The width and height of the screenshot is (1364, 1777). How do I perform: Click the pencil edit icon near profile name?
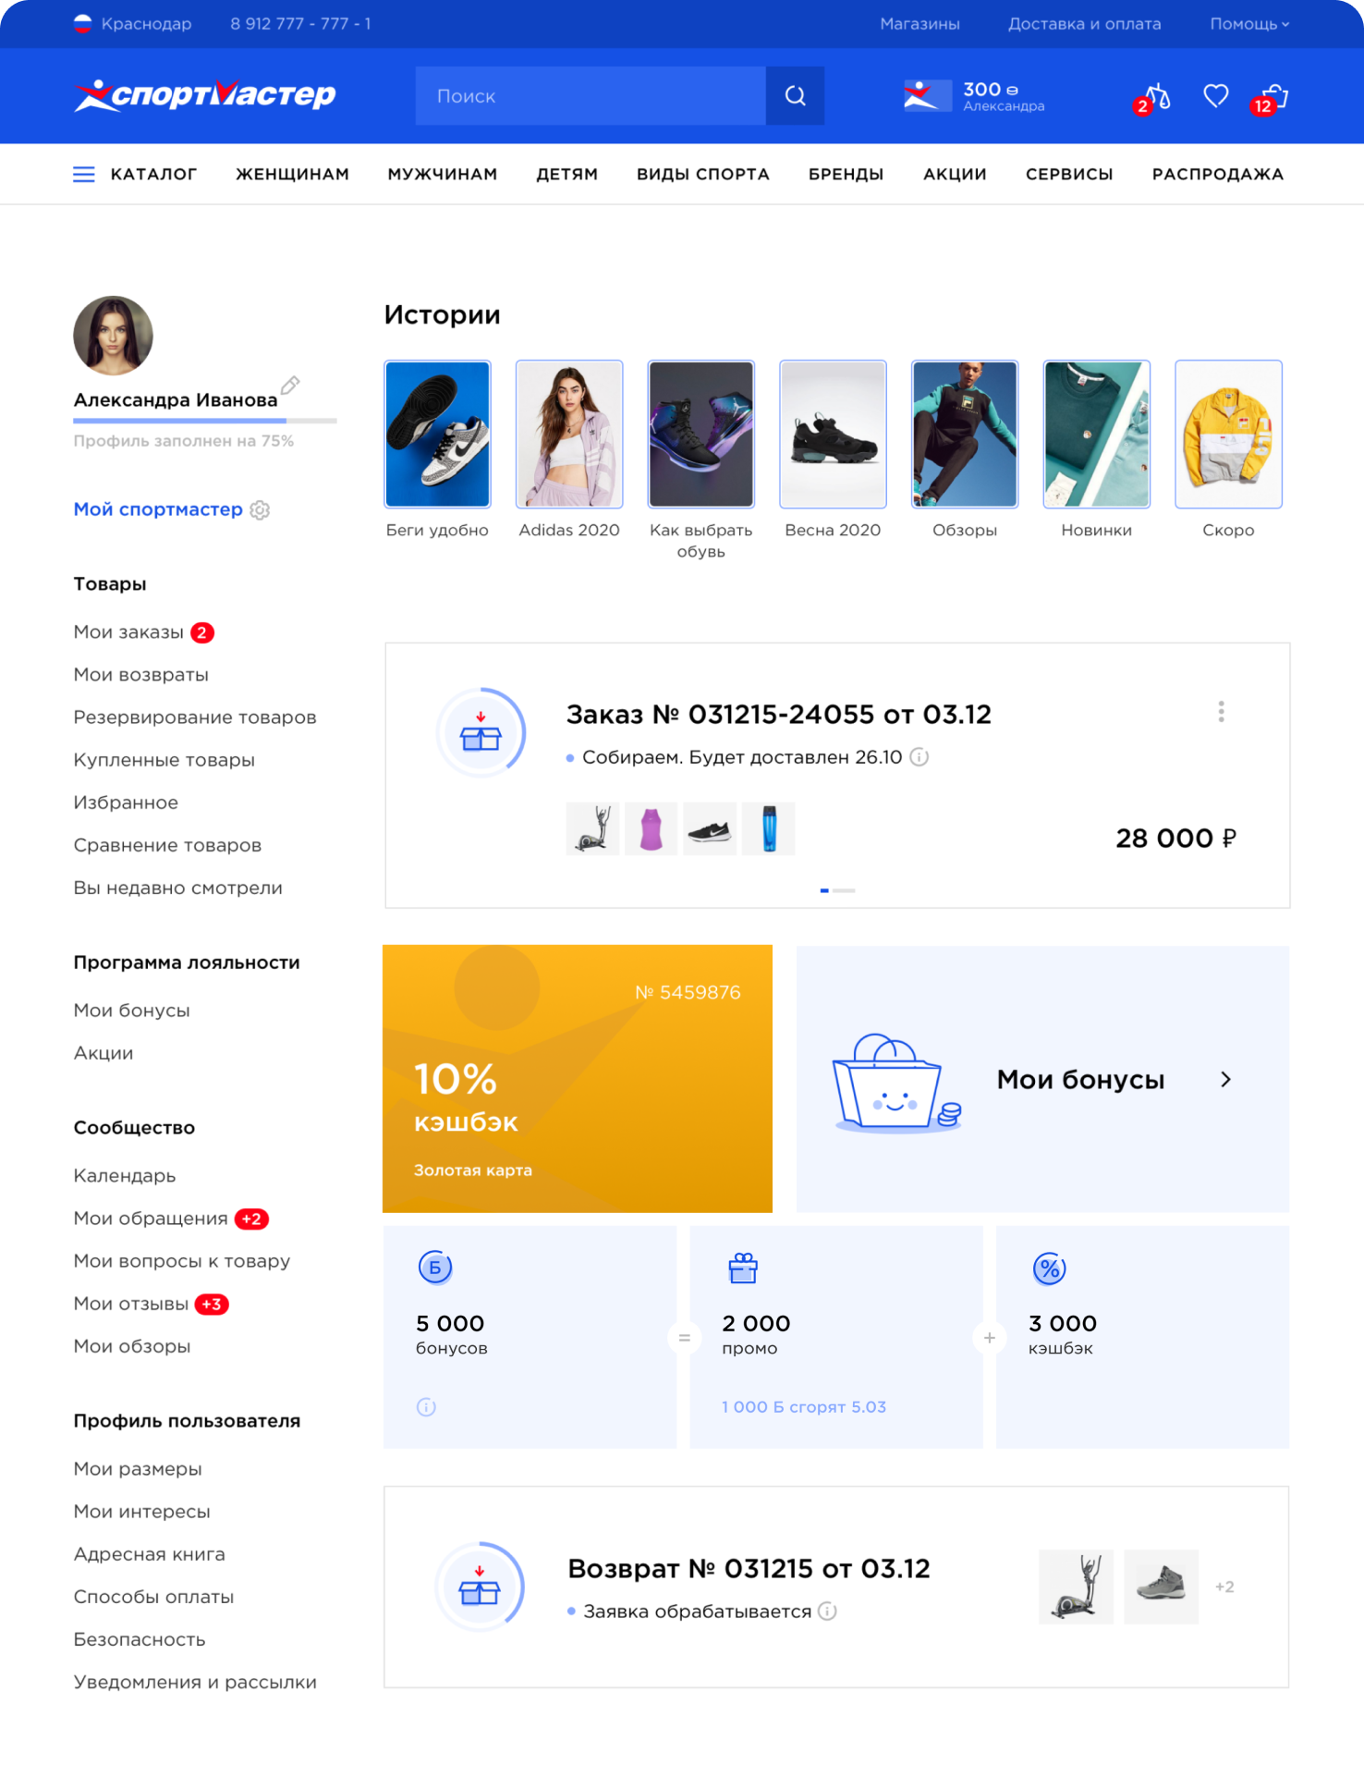click(290, 385)
